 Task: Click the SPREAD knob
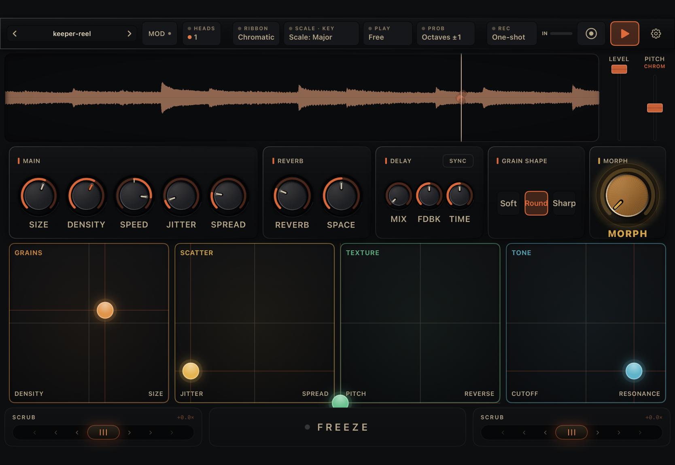[228, 196]
